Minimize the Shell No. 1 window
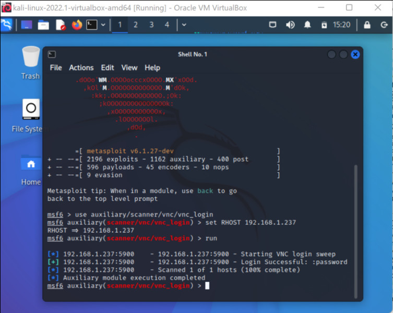 click(331, 54)
